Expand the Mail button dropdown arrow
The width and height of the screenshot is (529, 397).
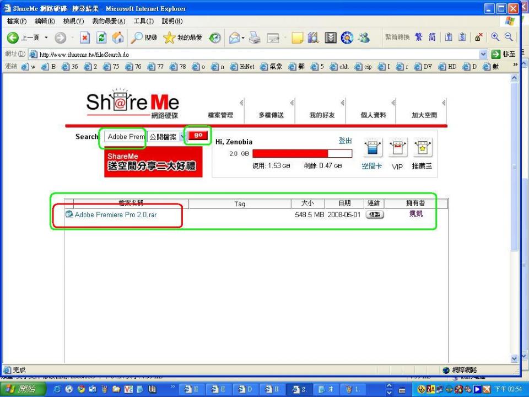pos(243,37)
